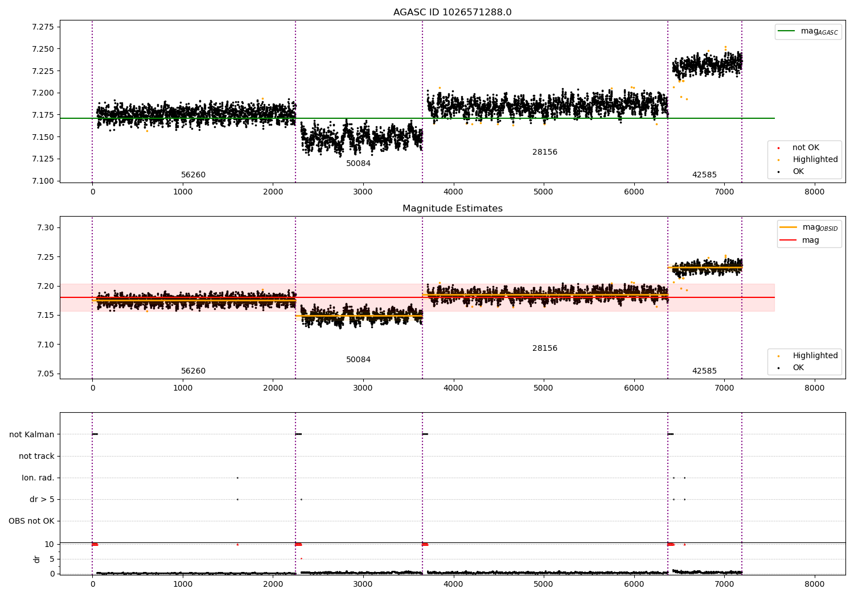
Task: Click the 7.150 y-axis tick label
Action: tap(43, 137)
